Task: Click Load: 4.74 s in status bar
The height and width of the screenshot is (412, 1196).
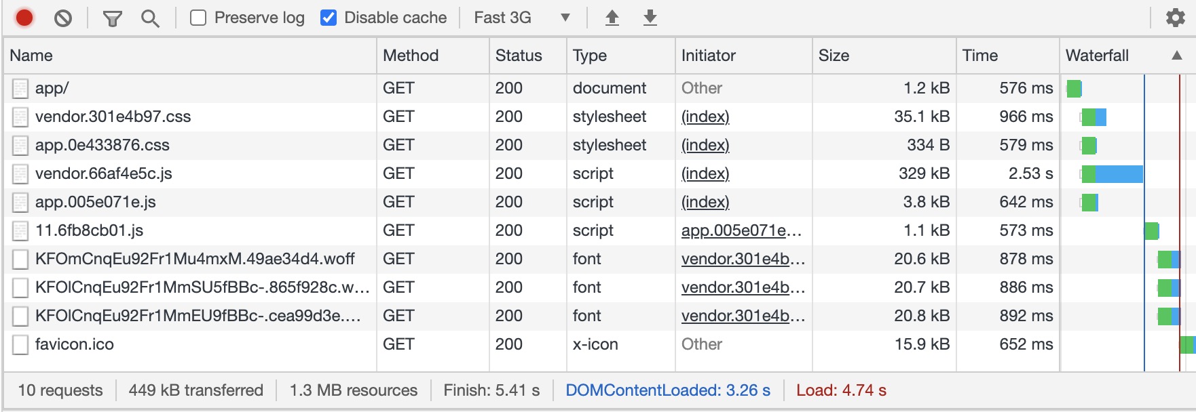Action: (x=841, y=390)
